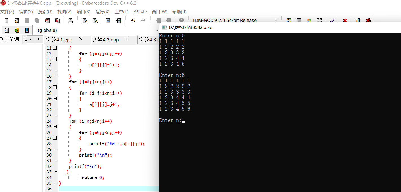The image size is (401, 192).
Task: Click the a[i][j]=i+1; code line
Action: [x=104, y=65]
